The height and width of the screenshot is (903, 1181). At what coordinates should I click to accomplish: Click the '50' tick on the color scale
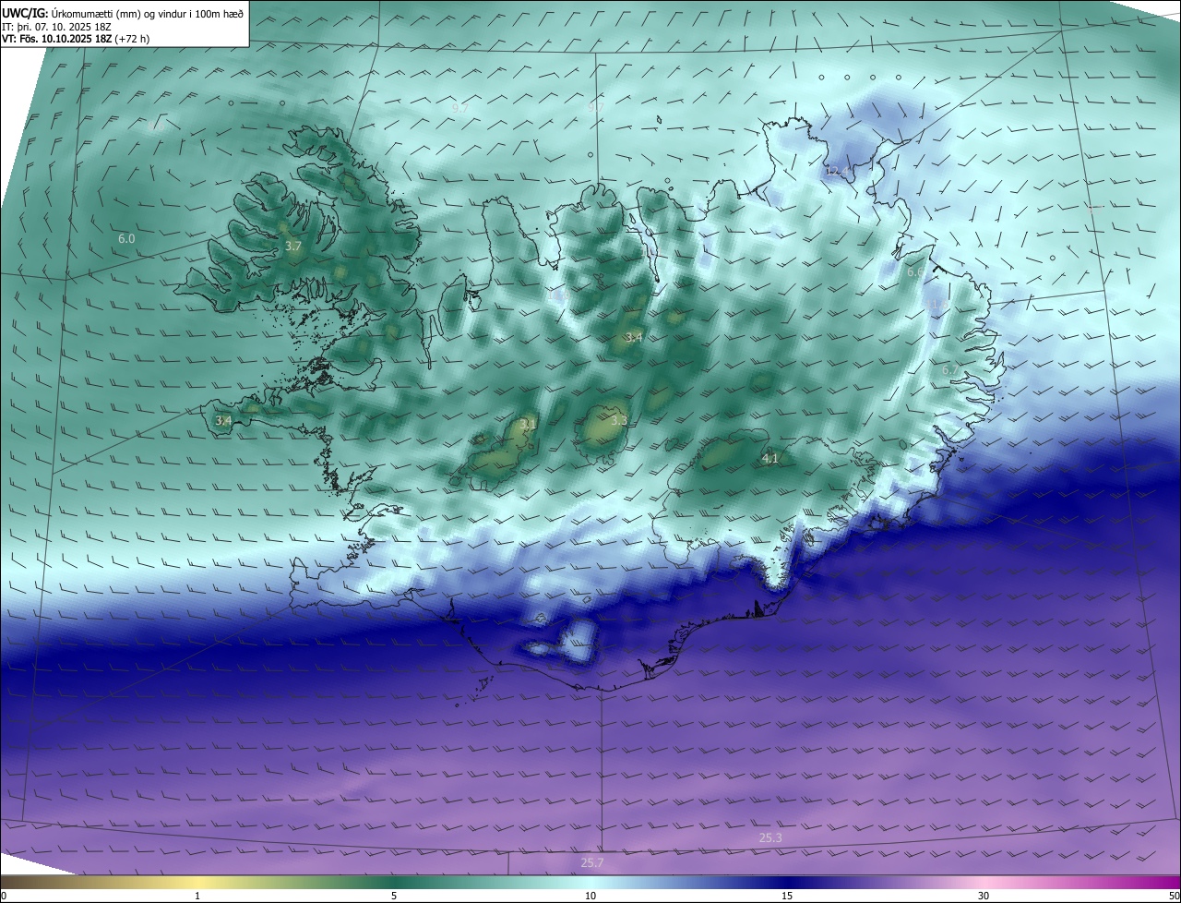point(1173,896)
